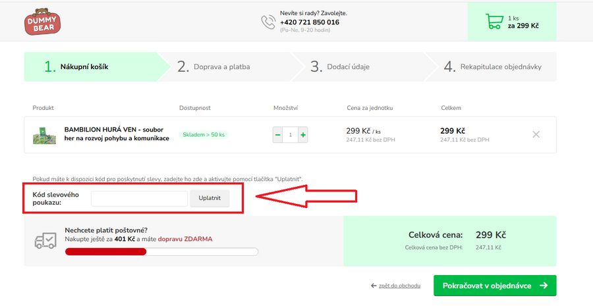
Task: Click the Uplatnit button
Action: (210, 198)
